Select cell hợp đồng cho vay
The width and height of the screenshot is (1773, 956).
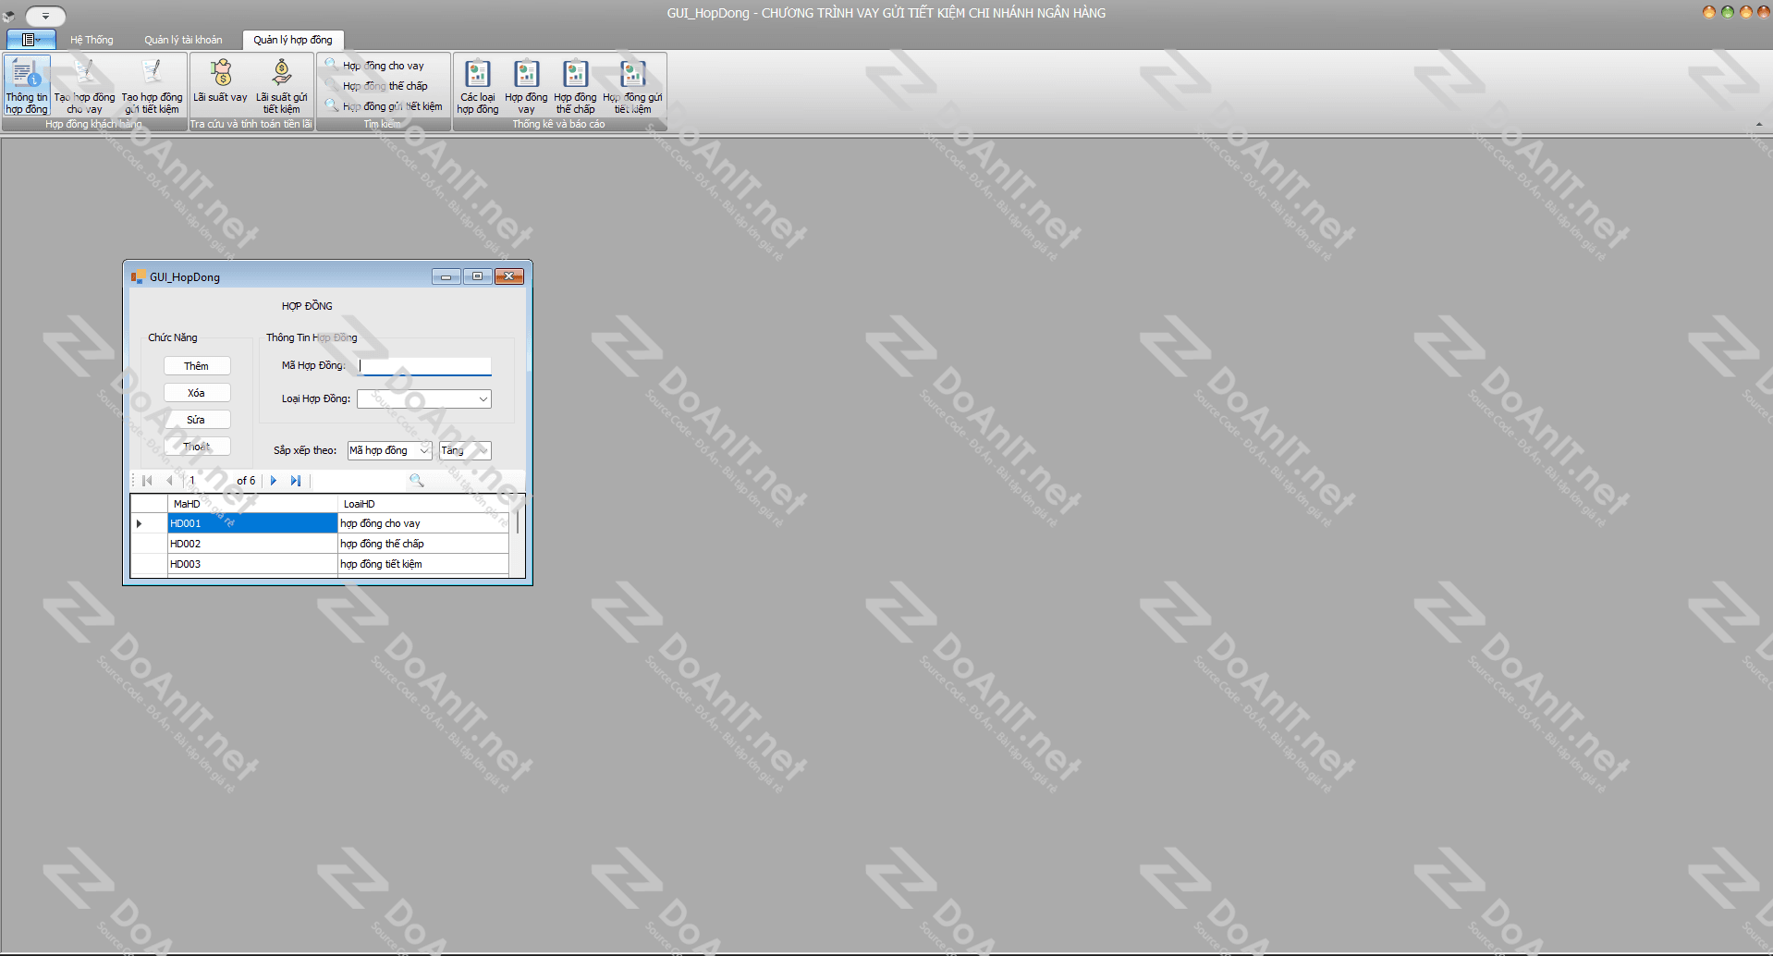click(x=423, y=523)
